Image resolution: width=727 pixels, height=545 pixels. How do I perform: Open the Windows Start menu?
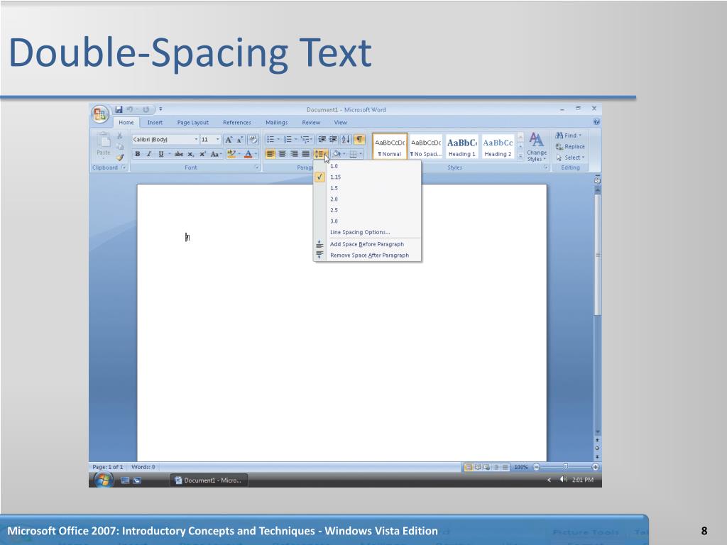pyautogui.click(x=103, y=480)
